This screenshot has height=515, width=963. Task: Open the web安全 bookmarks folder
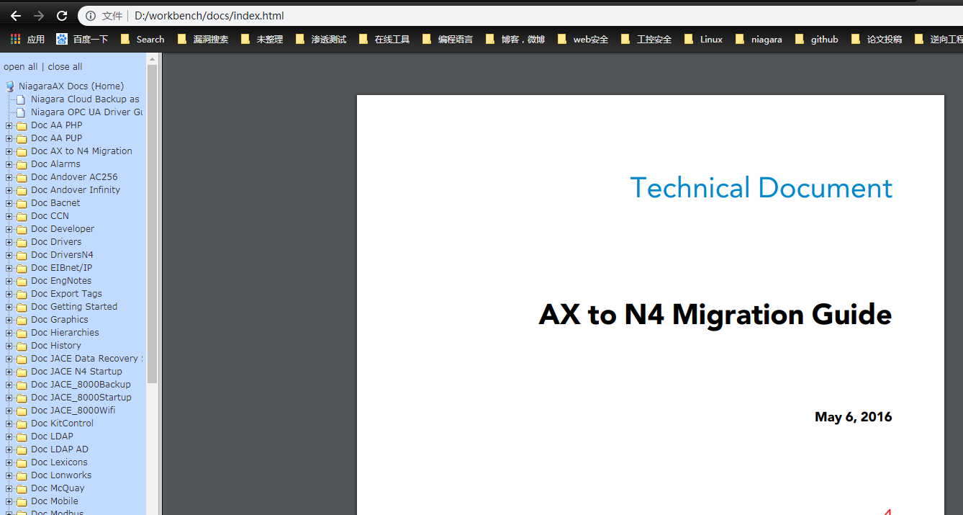tap(583, 39)
